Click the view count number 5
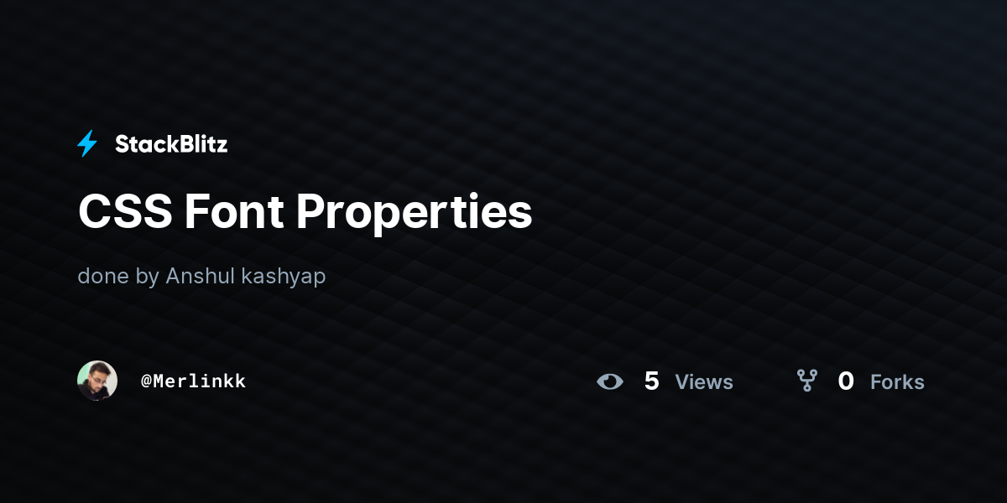Image resolution: width=1007 pixels, height=503 pixels. [651, 381]
